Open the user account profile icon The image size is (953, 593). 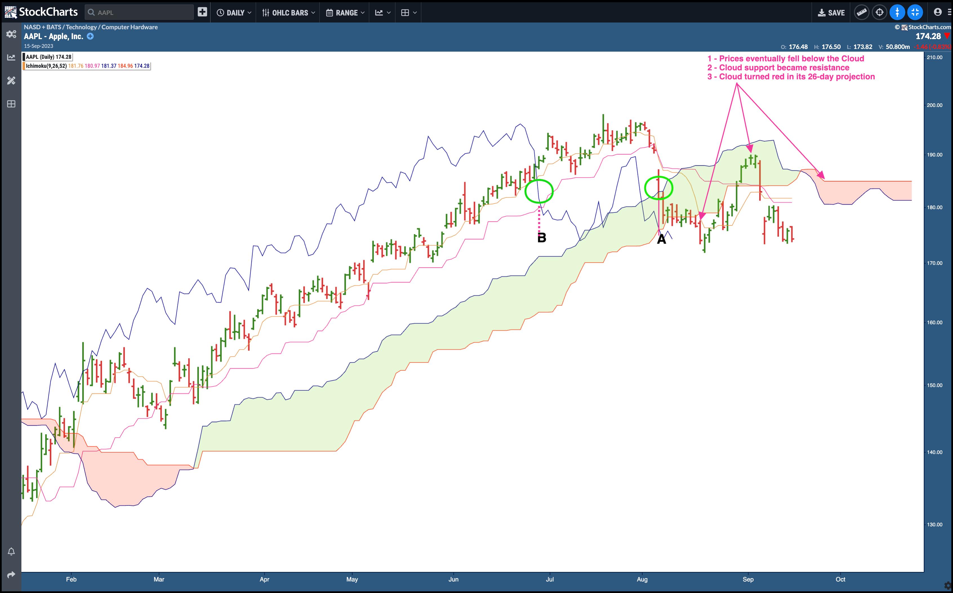[x=938, y=12]
